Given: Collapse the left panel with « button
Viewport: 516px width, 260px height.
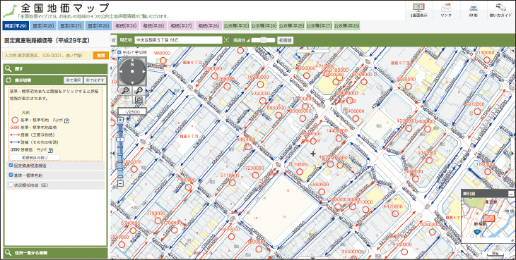Looking at the screenshot, I should click(x=114, y=40).
